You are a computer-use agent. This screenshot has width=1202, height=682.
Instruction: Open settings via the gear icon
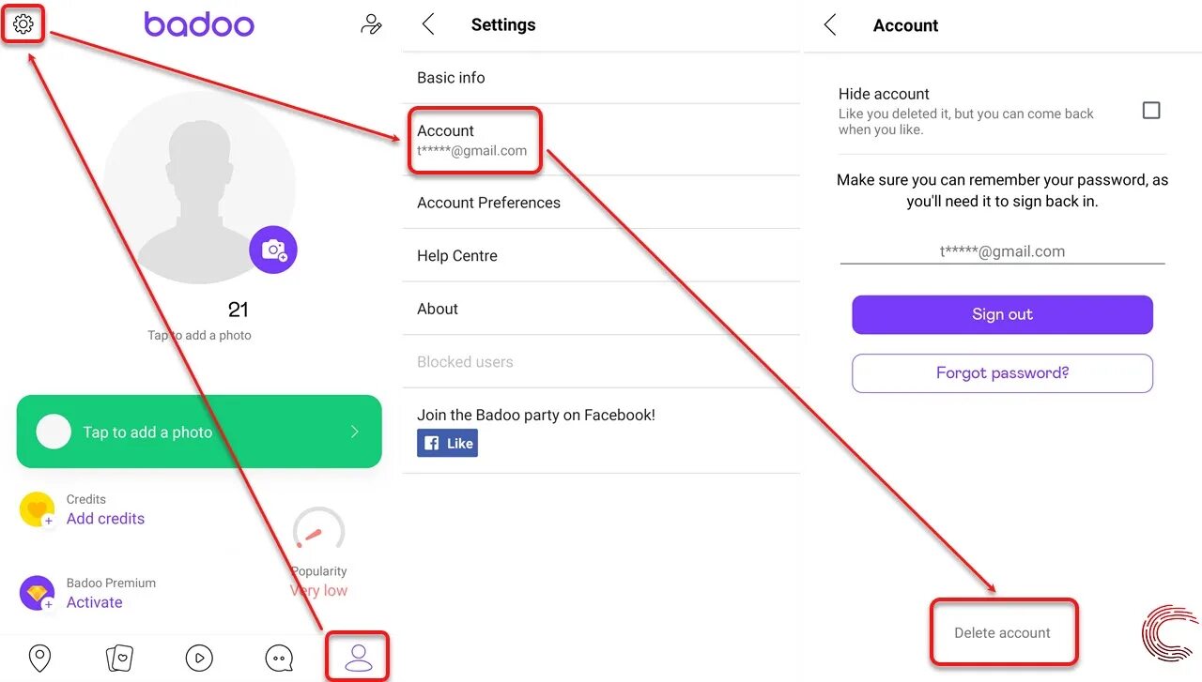click(x=23, y=24)
